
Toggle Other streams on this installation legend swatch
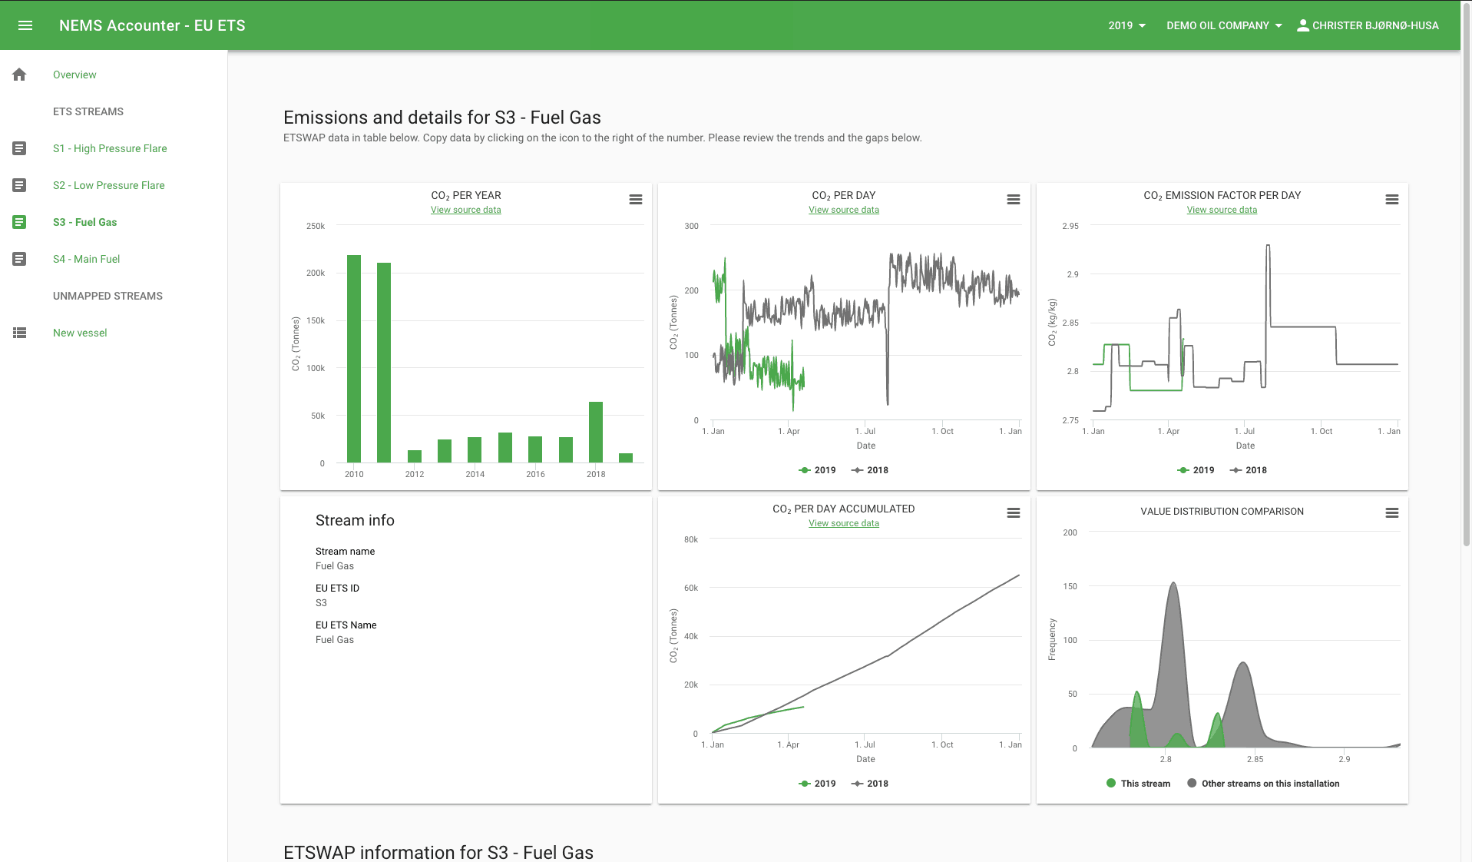coord(1192,783)
